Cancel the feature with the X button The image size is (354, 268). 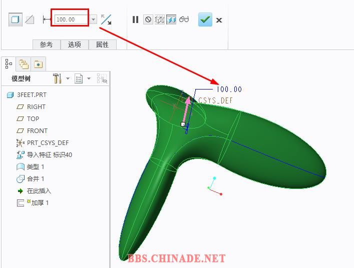coord(219,20)
